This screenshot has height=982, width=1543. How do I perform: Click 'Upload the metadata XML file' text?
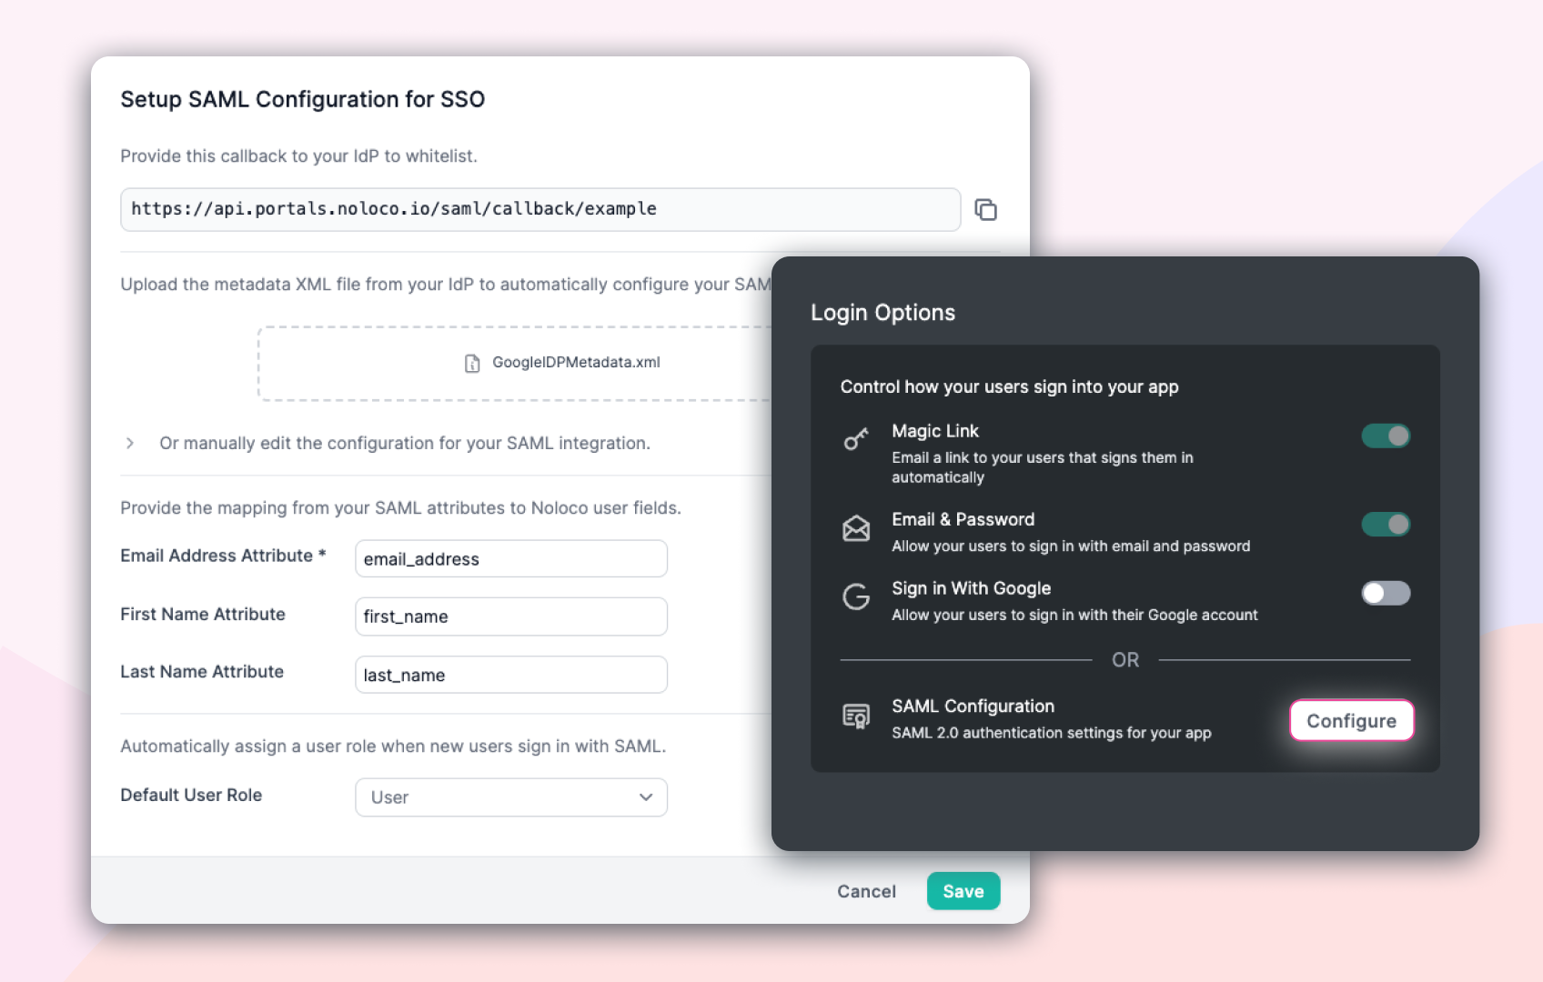(446, 285)
